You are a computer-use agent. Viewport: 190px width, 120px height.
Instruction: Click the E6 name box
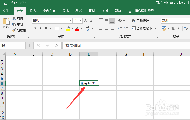point(11,45)
